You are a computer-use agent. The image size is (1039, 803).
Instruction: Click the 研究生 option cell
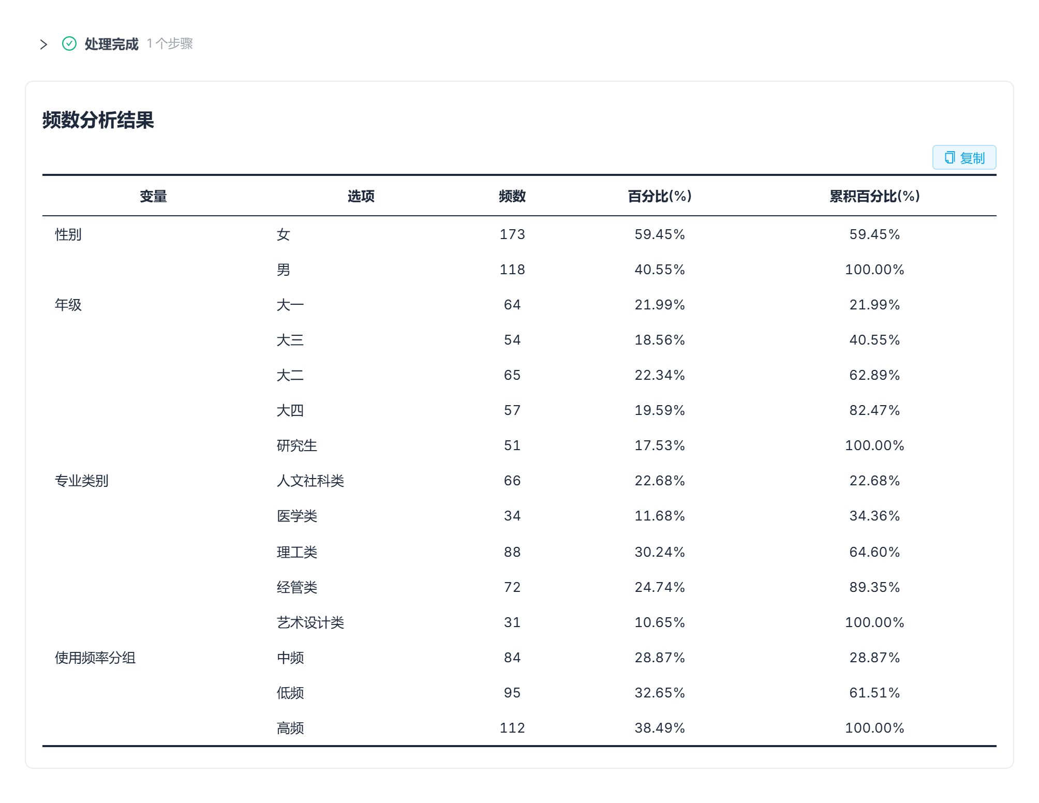point(297,445)
